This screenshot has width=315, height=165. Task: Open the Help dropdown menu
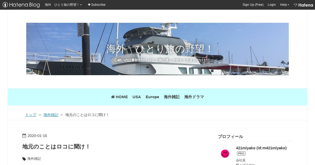285,5
